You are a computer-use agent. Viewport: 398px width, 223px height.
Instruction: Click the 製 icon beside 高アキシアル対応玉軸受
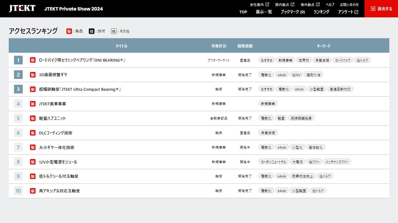[33, 191]
